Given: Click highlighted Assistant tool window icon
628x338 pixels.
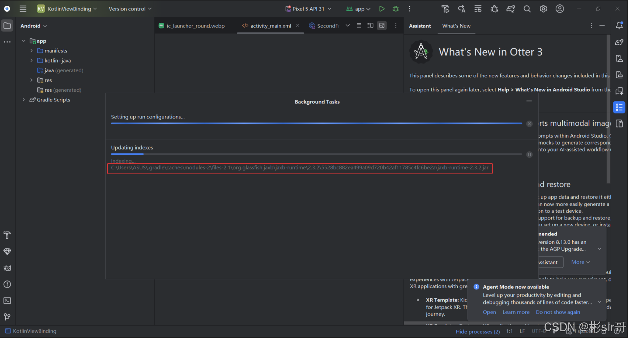Looking at the screenshot, I should 619,107.
